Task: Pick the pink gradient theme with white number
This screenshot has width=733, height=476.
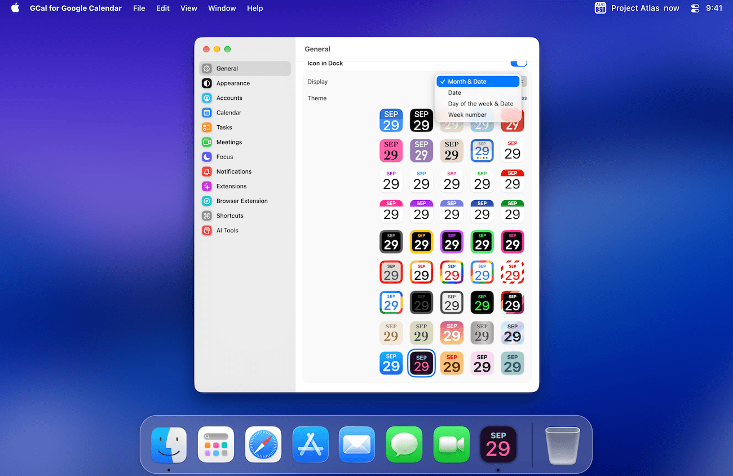Action: (452, 333)
